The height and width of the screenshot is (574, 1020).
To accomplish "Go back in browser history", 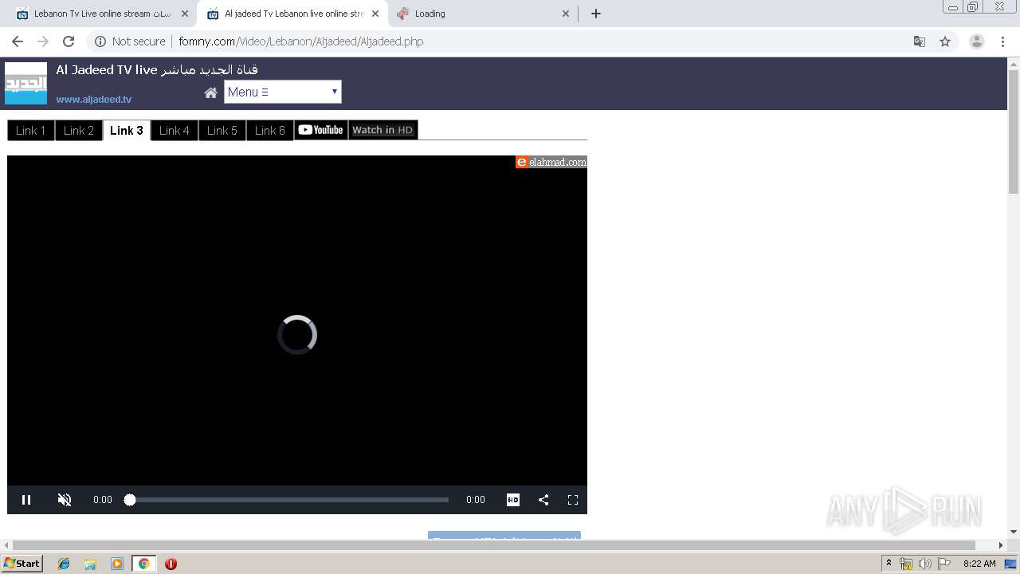I will (x=18, y=41).
